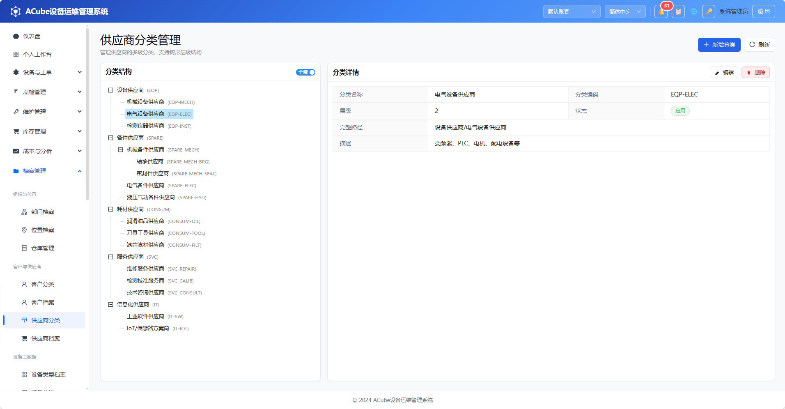Click the 仓库管理 icon

coord(24,248)
